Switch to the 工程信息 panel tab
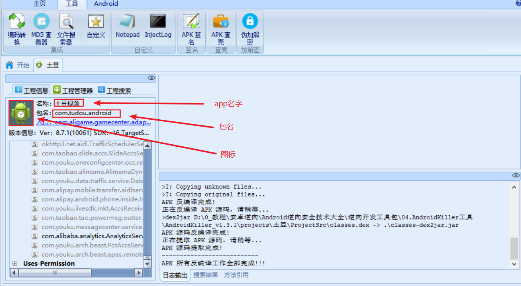Viewport: 521px width, 286px height. tap(31, 90)
